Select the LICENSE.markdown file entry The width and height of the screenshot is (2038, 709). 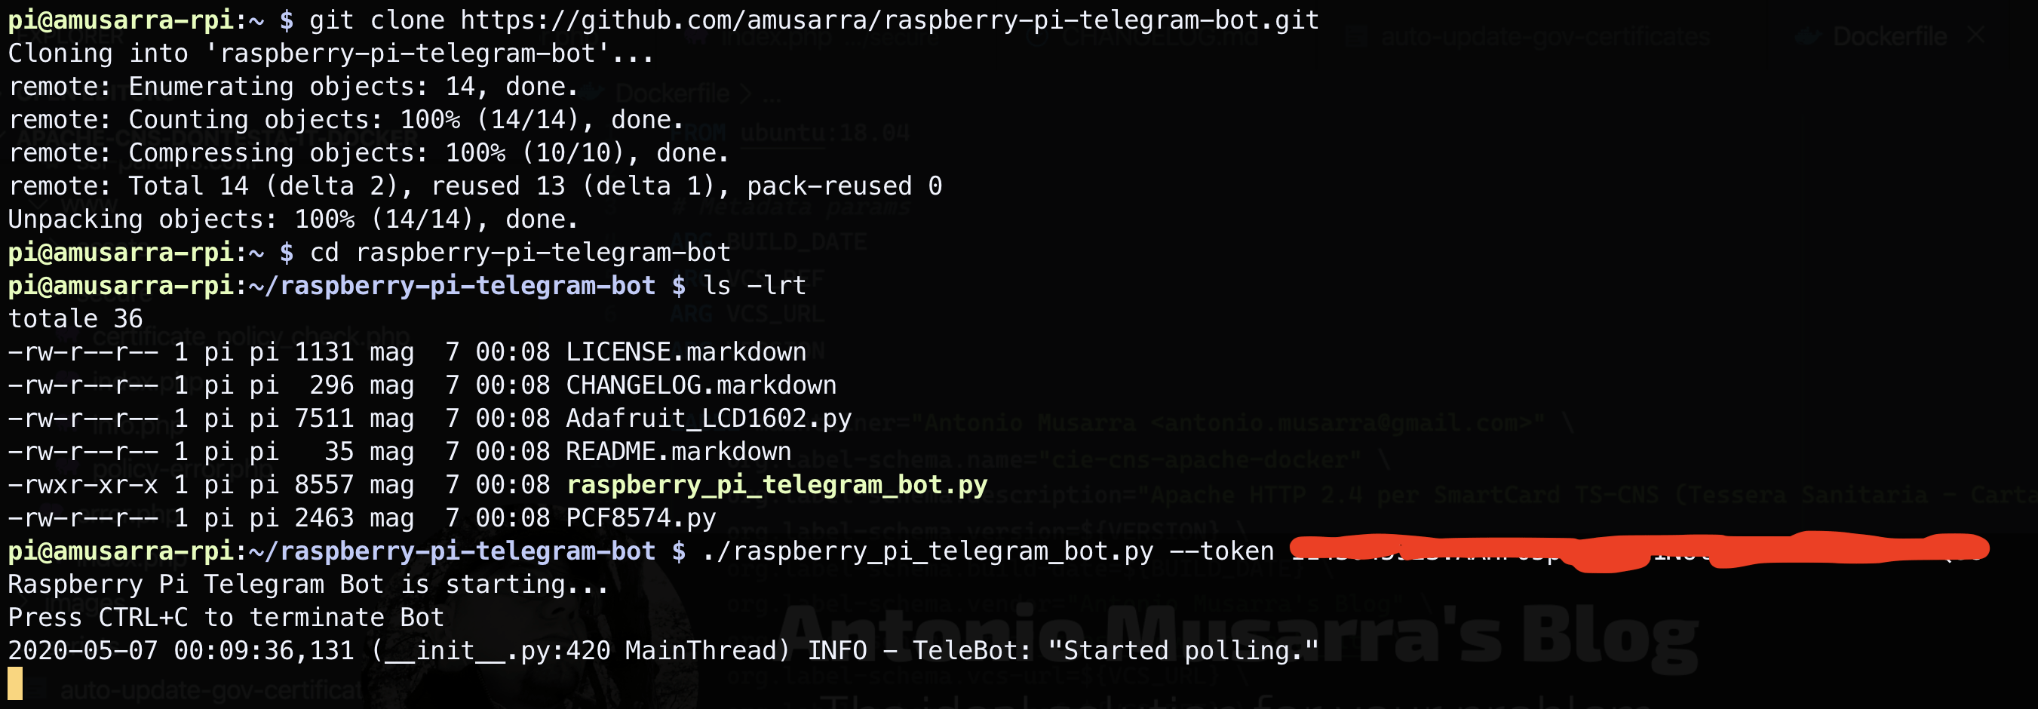[686, 352]
